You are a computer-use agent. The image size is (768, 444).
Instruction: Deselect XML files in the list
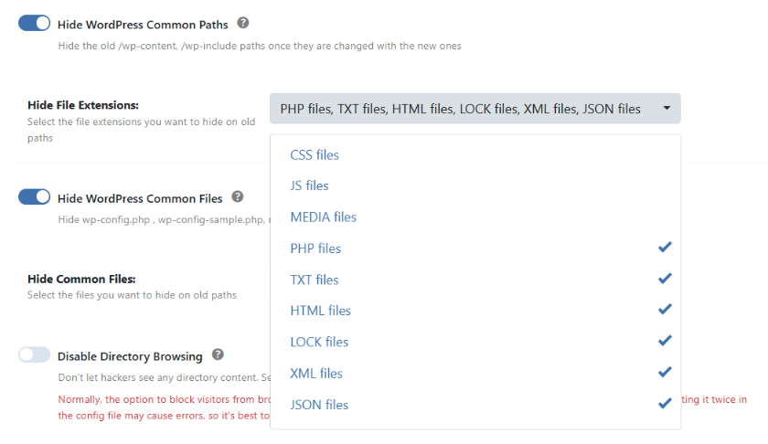[x=316, y=373]
